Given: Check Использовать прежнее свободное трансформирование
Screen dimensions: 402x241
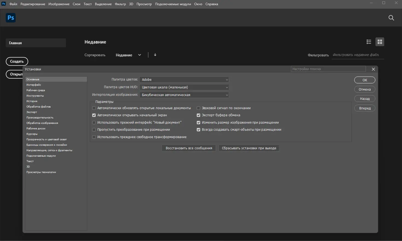Looking at the screenshot, I should [94, 137].
